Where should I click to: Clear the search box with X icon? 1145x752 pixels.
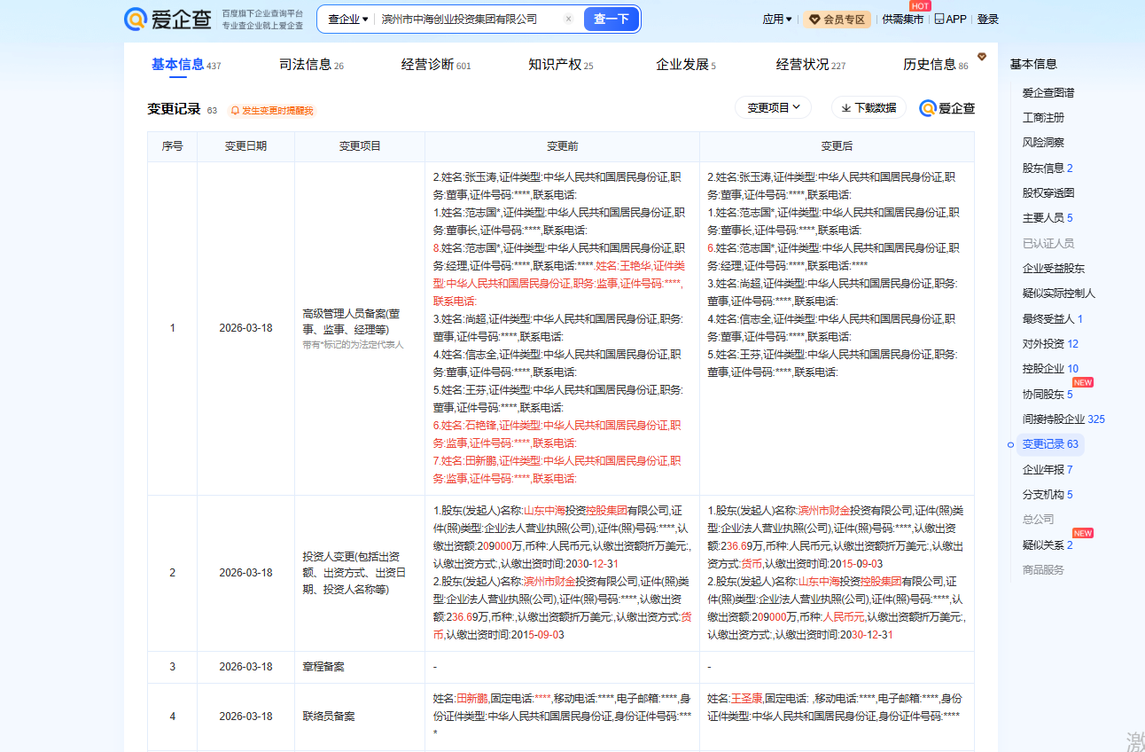click(x=568, y=19)
